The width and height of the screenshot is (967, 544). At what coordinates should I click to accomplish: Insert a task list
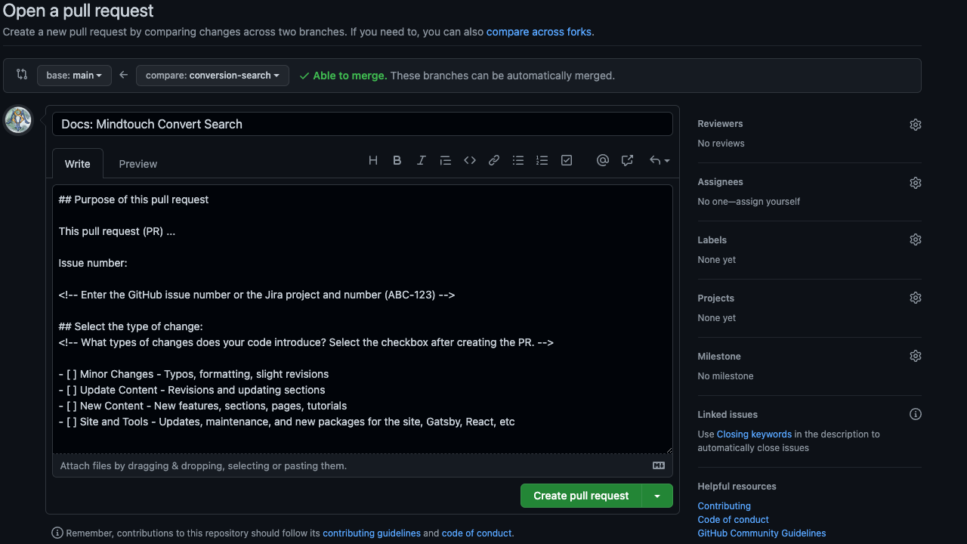(566, 160)
